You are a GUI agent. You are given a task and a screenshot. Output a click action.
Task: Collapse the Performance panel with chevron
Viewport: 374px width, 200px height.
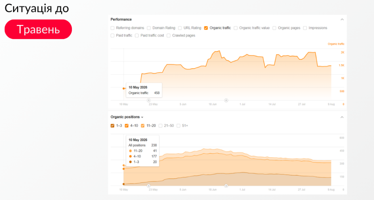tap(342, 20)
